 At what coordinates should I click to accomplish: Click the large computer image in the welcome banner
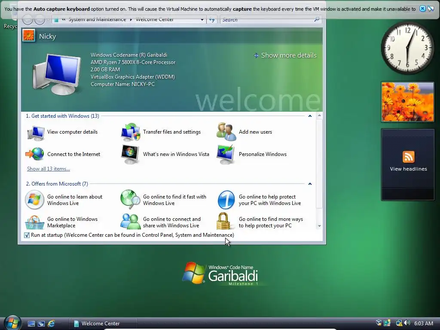click(x=57, y=74)
